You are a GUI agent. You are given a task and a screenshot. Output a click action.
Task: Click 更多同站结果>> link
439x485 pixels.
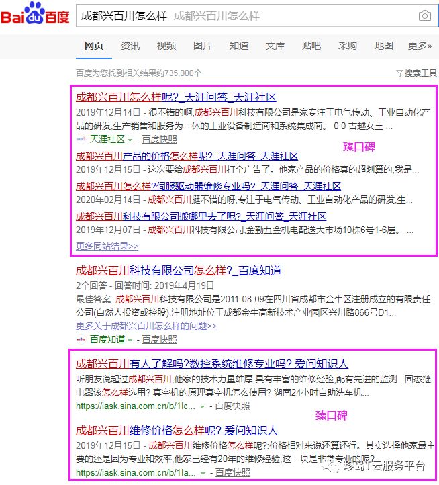tap(107, 246)
